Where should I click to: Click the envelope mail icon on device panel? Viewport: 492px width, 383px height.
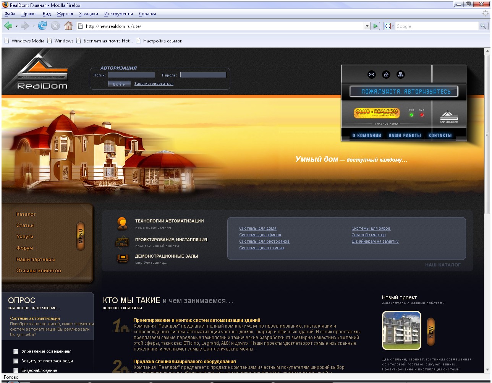coord(372,75)
